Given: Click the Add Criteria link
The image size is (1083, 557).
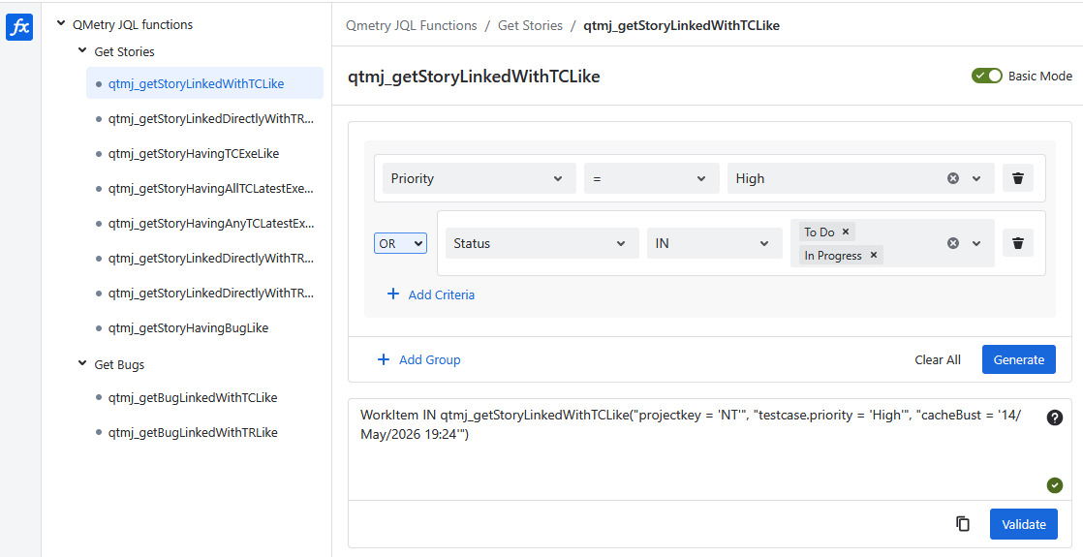Looking at the screenshot, I should point(442,294).
